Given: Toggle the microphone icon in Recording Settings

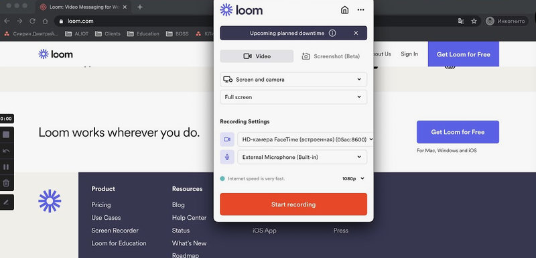Looking at the screenshot, I should click(227, 157).
